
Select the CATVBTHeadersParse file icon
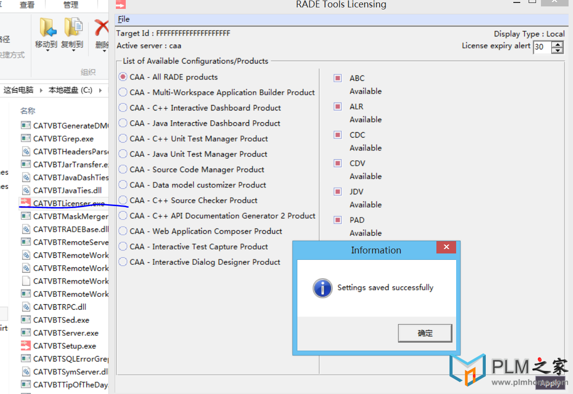pos(26,151)
